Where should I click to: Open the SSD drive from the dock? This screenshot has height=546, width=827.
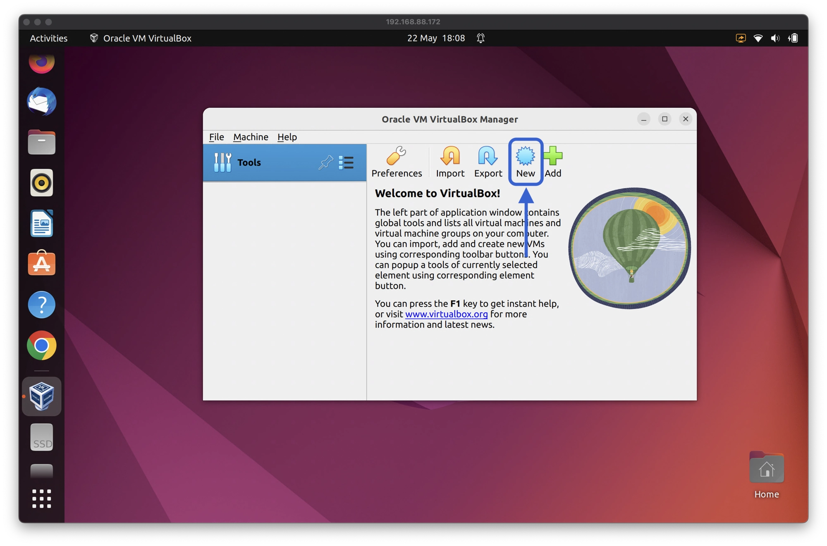click(41, 437)
